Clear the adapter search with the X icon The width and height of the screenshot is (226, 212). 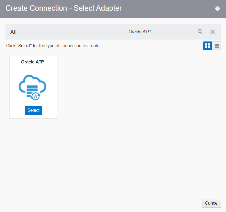coord(213,32)
